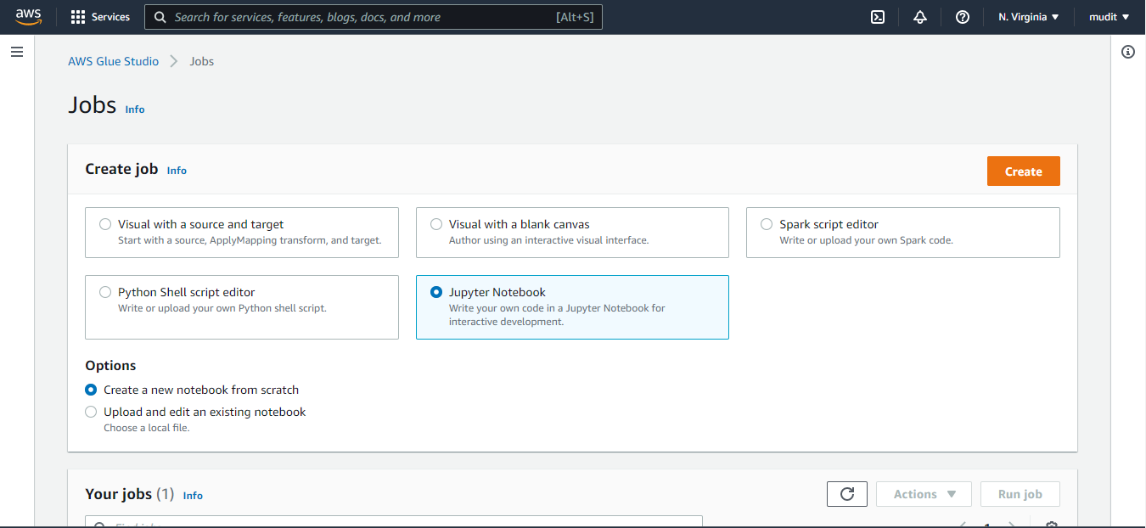Choose the Spark script editor option

tap(767, 224)
